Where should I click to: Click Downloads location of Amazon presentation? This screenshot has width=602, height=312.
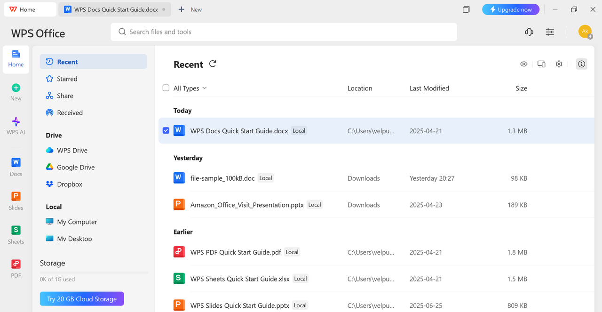364,205
